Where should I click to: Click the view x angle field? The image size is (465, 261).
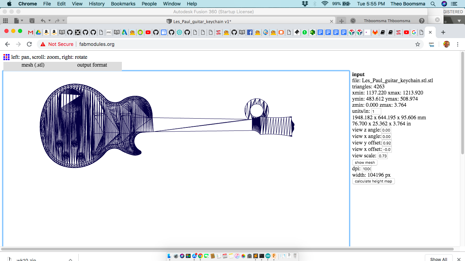tap(386, 137)
